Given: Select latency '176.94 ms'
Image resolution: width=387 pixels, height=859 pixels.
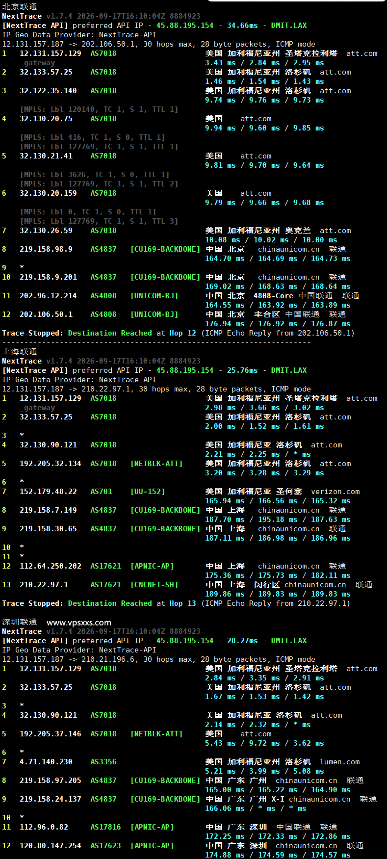Looking at the screenshot, I should click(x=225, y=324).
